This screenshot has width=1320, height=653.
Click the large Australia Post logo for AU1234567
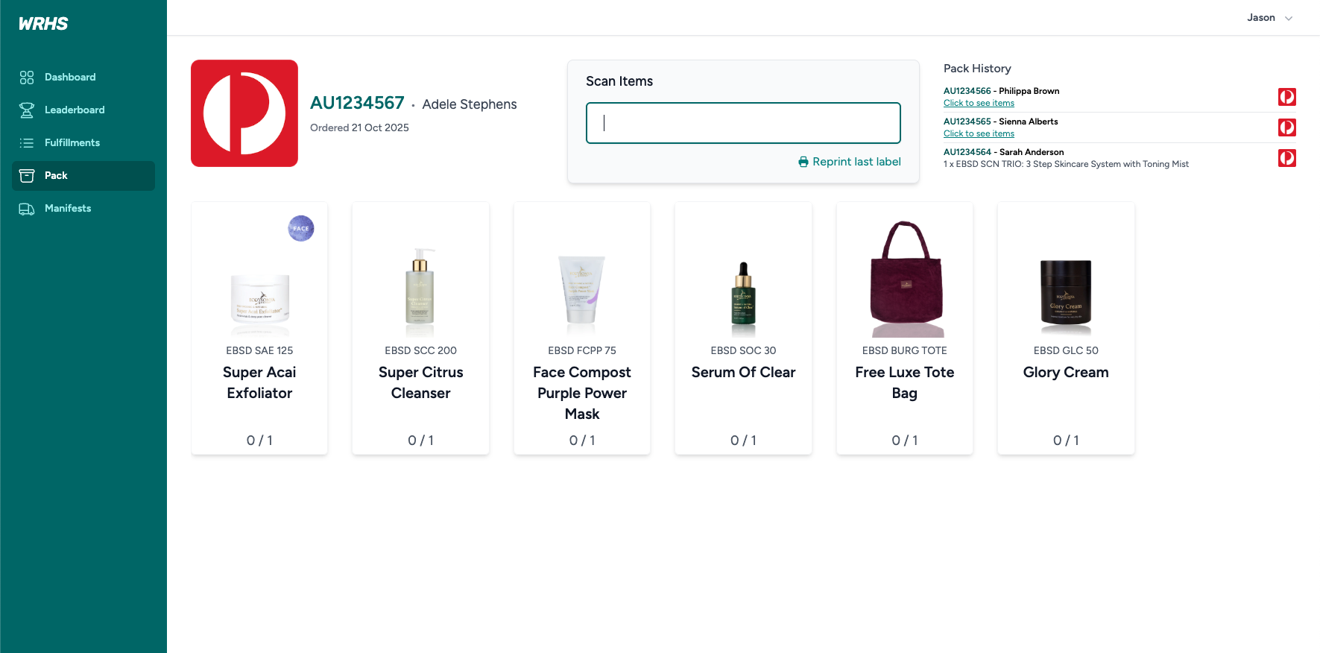point(244,113)
